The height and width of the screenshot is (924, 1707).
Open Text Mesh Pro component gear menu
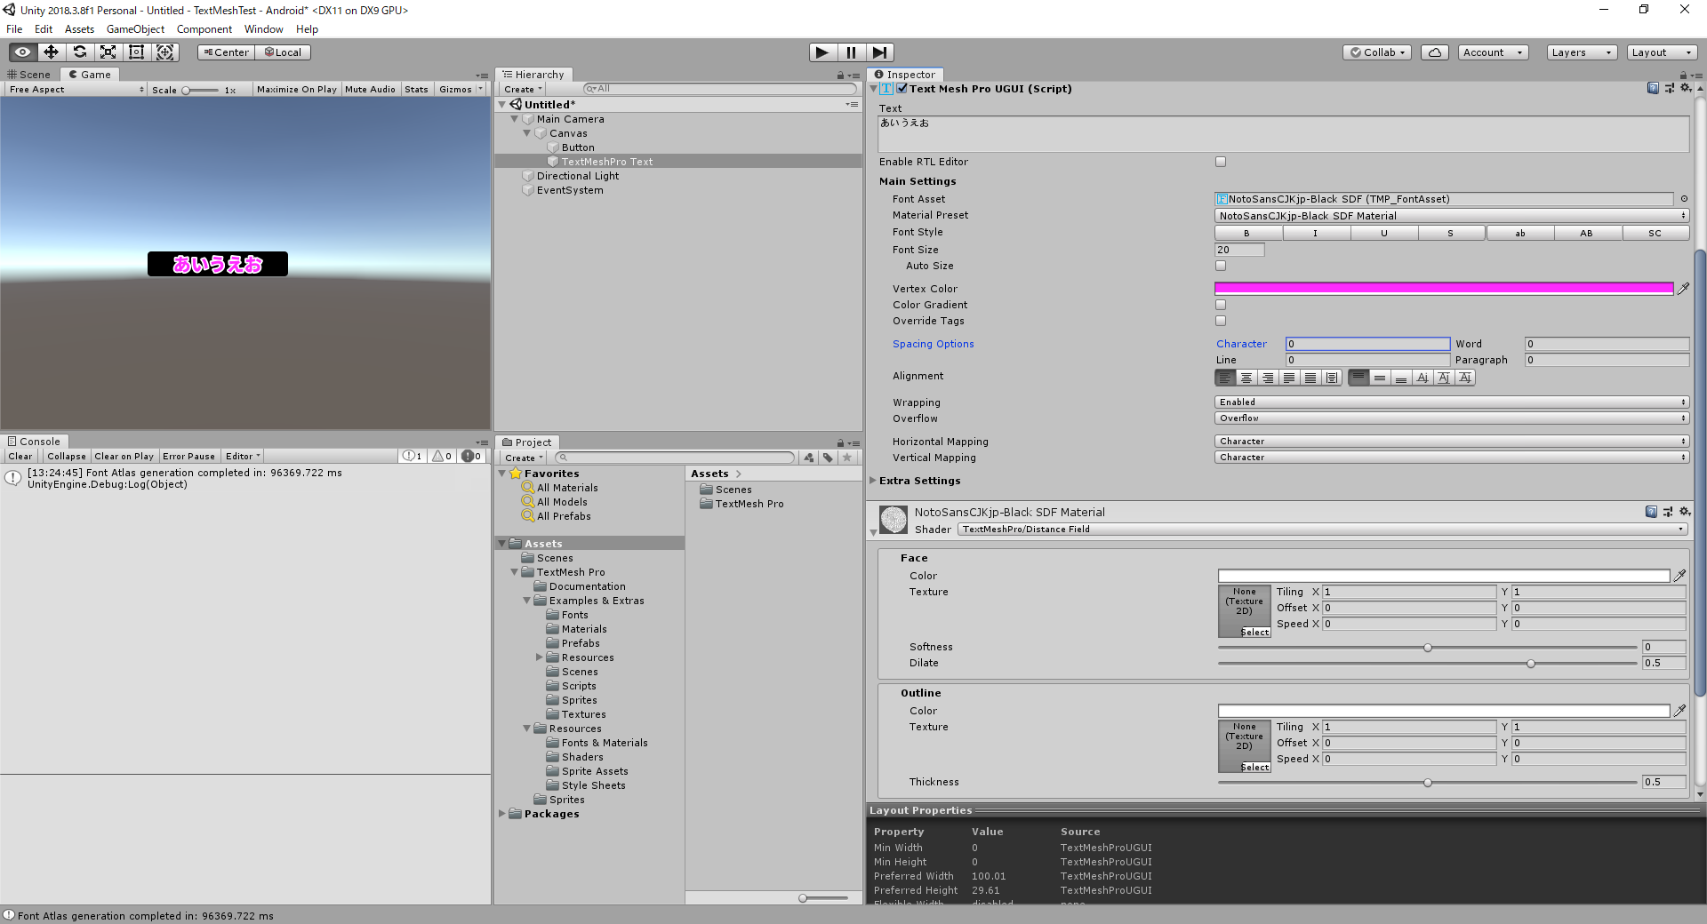coord(1685,88)
